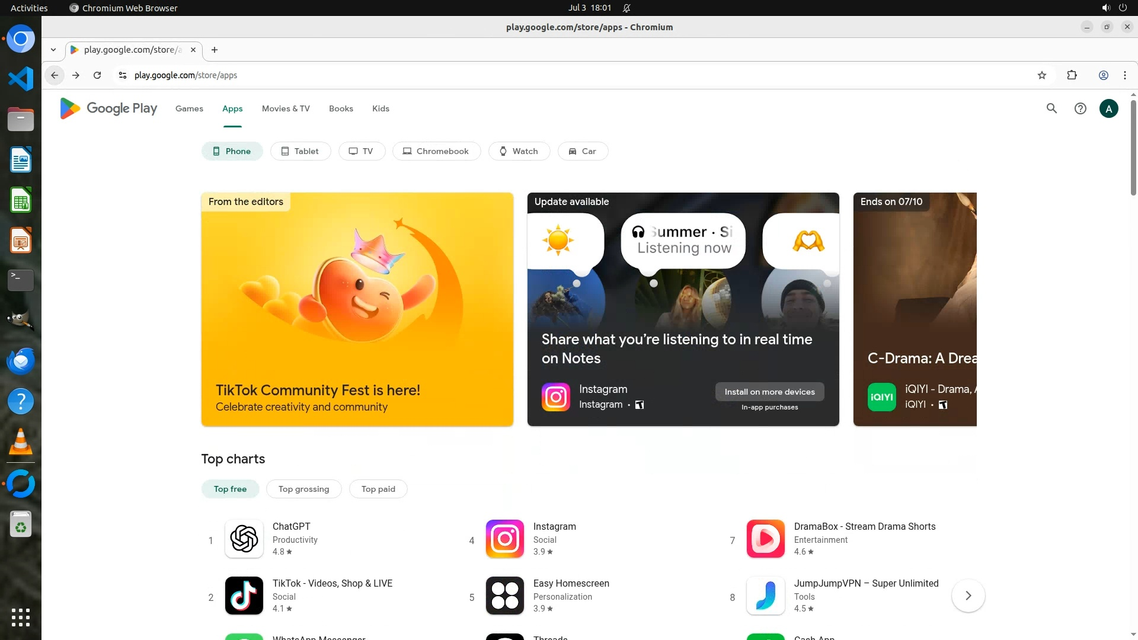Viewport: 1138px width, 640px height.
Task: Reload the page with the refresh icon
Action: click(97, 75)
